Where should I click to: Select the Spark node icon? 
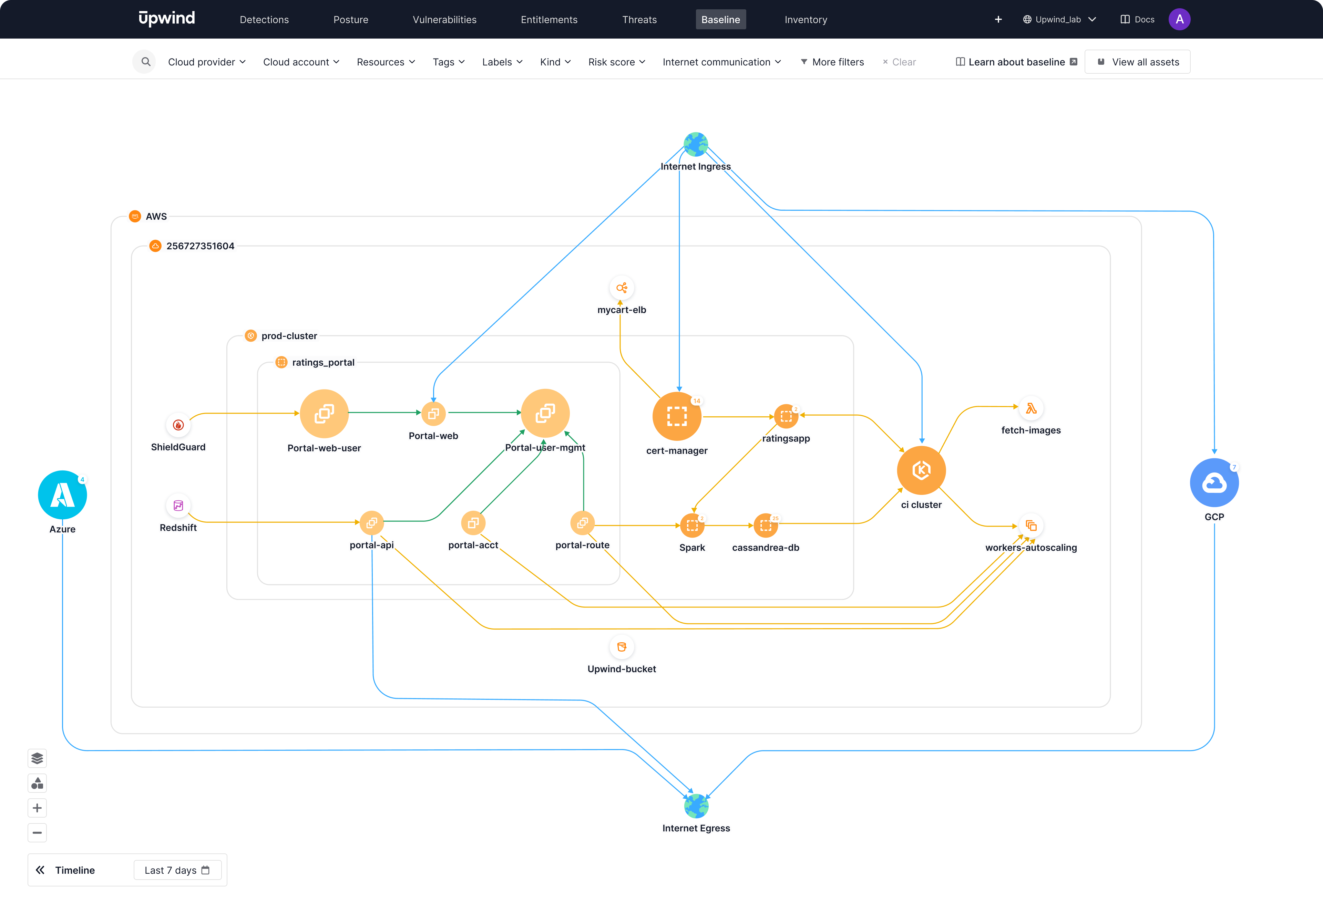[x=692, y=525]
